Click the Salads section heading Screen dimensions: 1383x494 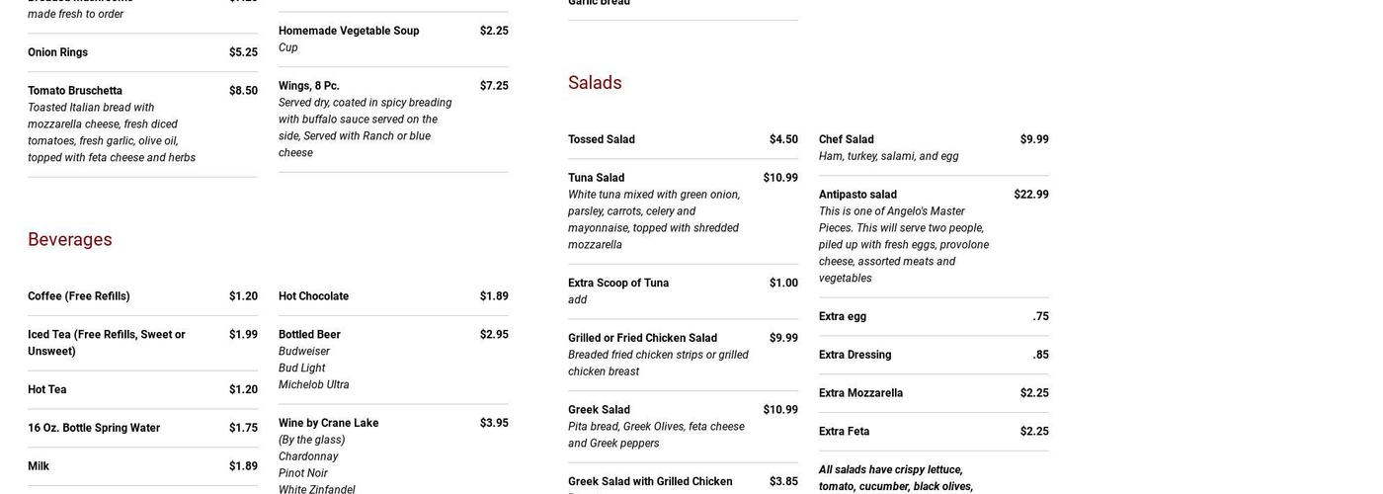[595, 83]
